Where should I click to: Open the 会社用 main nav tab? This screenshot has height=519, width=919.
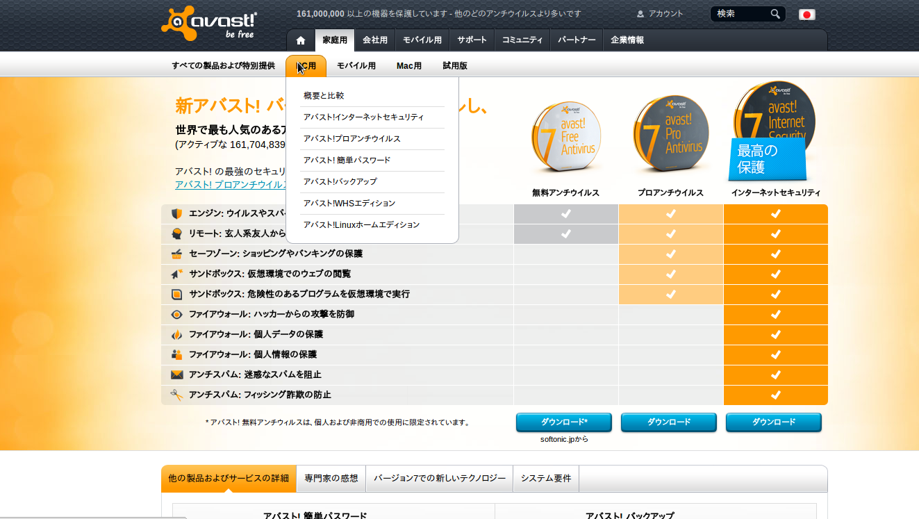tap(375, 40)
